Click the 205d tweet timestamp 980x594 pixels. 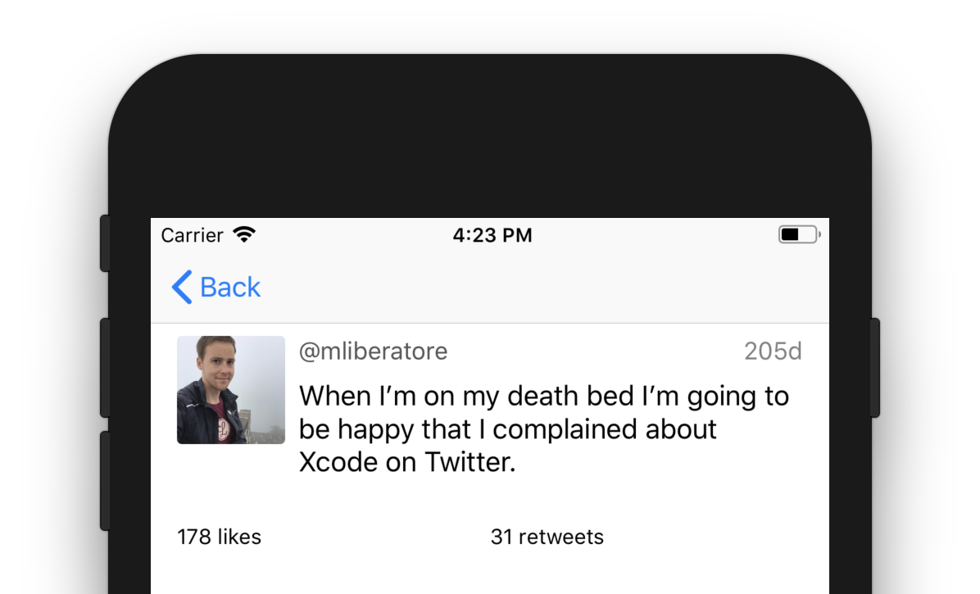pos(773,351)
